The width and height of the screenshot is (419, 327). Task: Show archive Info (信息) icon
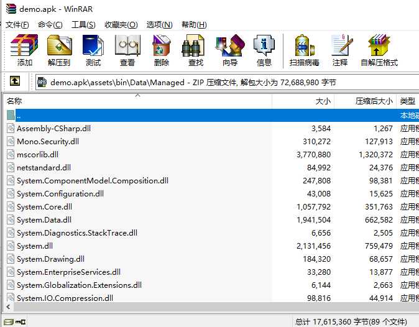coord(264,50)
